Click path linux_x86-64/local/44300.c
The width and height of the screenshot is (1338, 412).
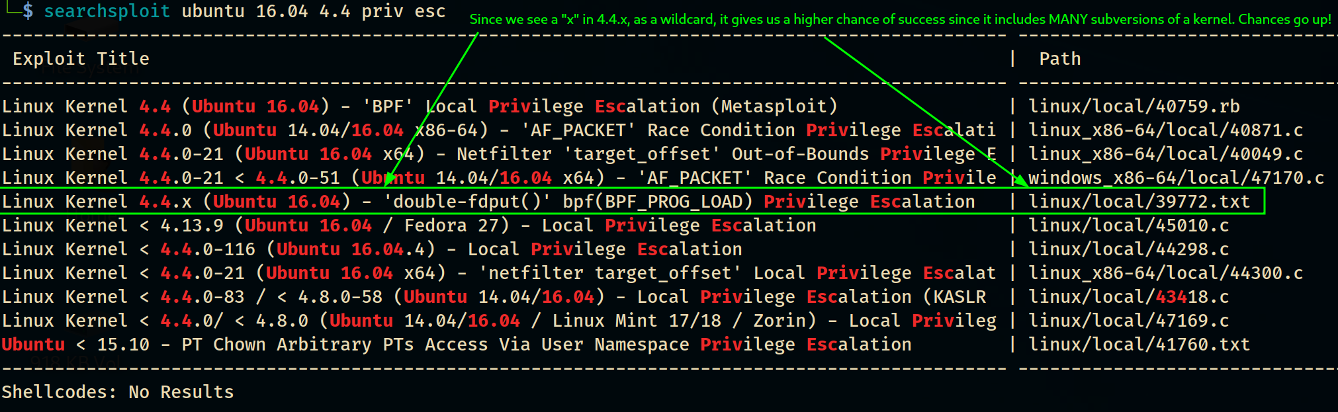[x=1165, y=273]
